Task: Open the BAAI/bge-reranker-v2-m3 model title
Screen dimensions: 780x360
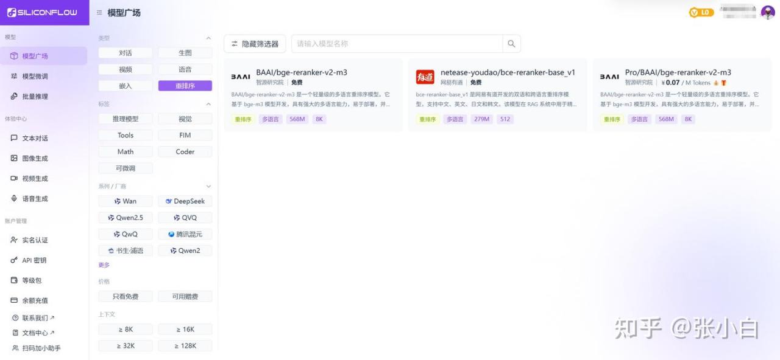Action: 302,72
